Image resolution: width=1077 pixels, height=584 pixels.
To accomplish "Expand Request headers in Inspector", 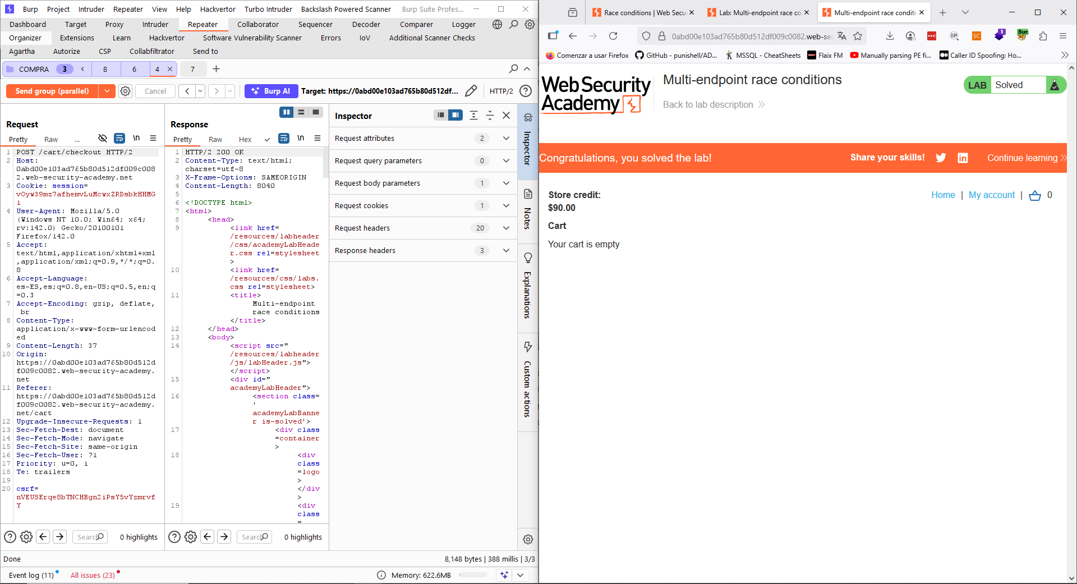I will [x=506, y=228].
